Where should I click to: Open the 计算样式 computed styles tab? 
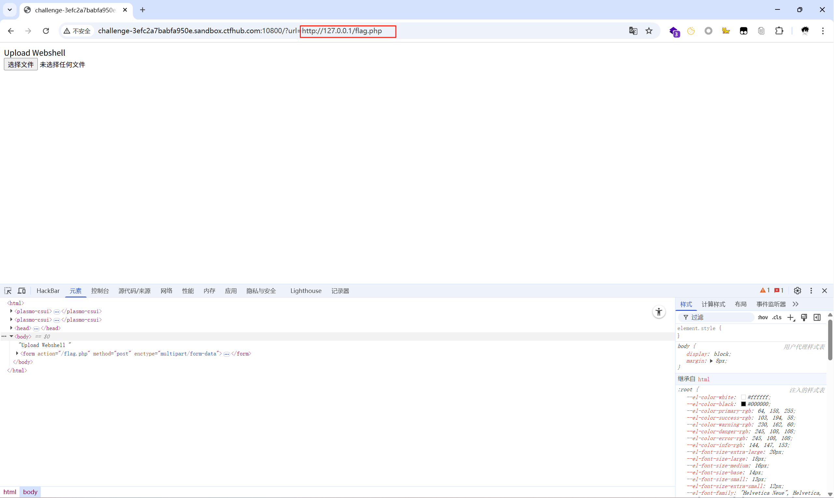tap(713, 304)
